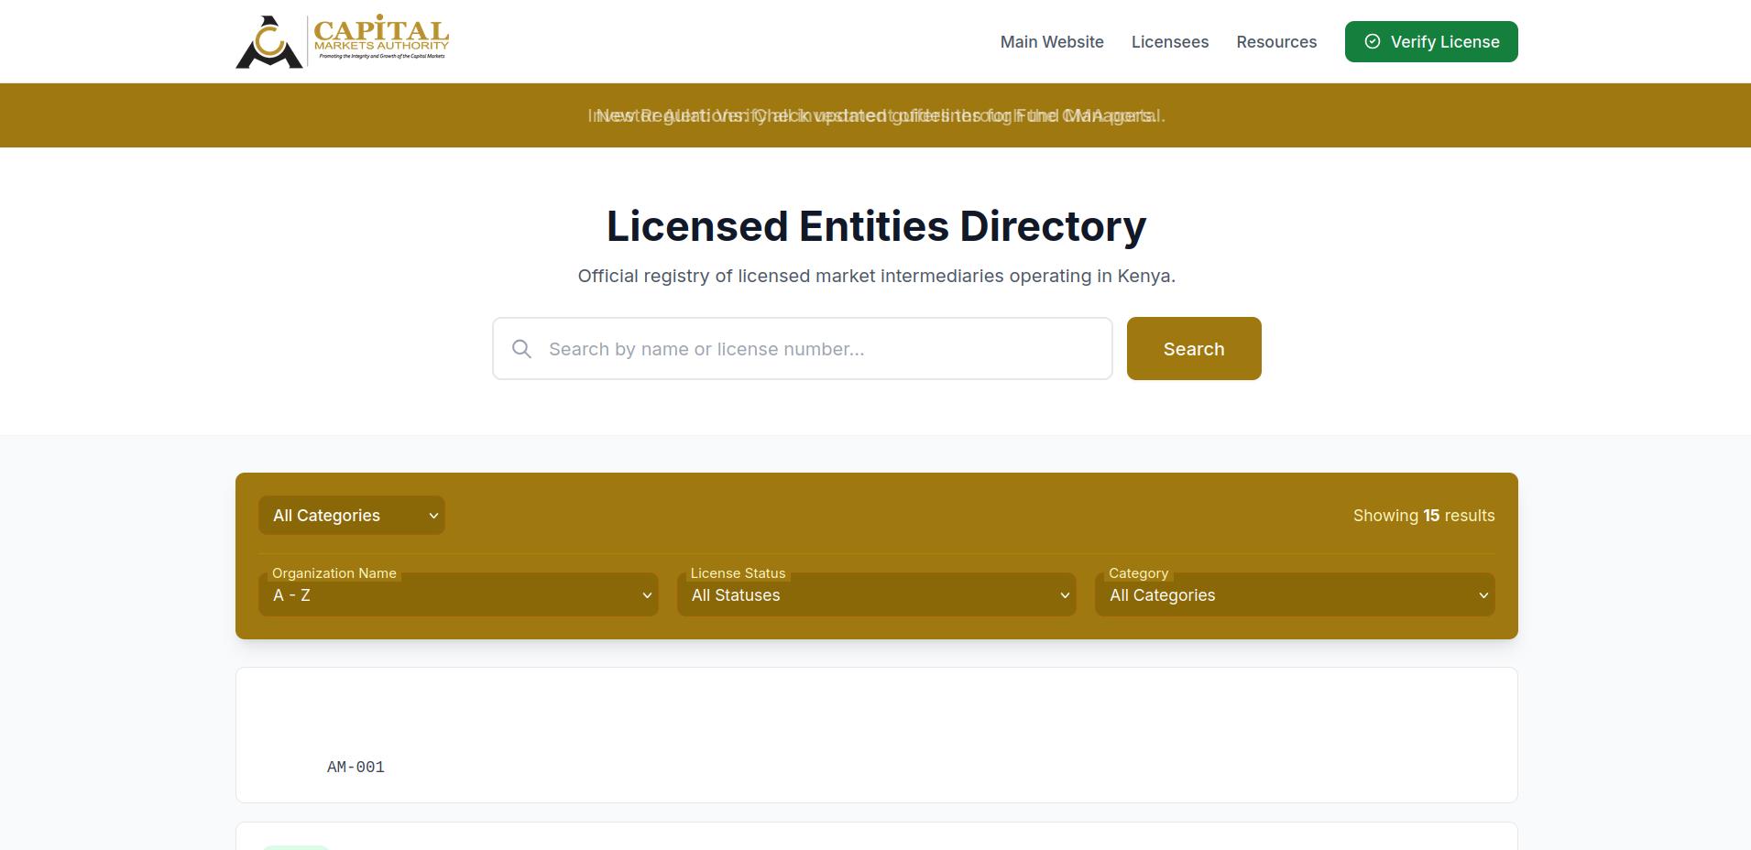Click the magnifying glass icon in search field
1751x850 pixels.
tap(521, 349)
